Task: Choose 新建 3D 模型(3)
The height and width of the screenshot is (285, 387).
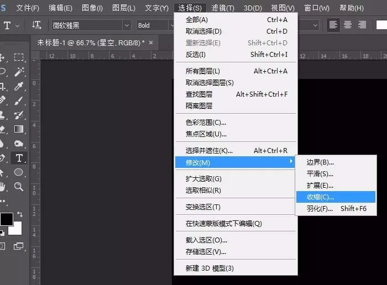Action: point(236,268)
